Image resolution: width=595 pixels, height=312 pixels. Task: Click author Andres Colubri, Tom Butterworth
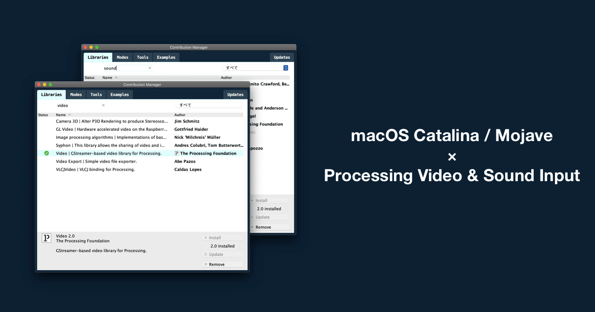209,145
